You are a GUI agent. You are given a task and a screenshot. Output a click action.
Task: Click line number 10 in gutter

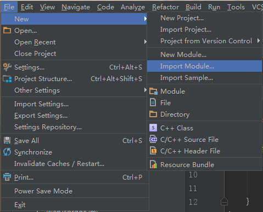click(x=193, y=175)
